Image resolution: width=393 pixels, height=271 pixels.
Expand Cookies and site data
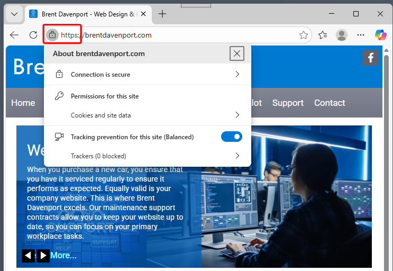click(237, 115)
